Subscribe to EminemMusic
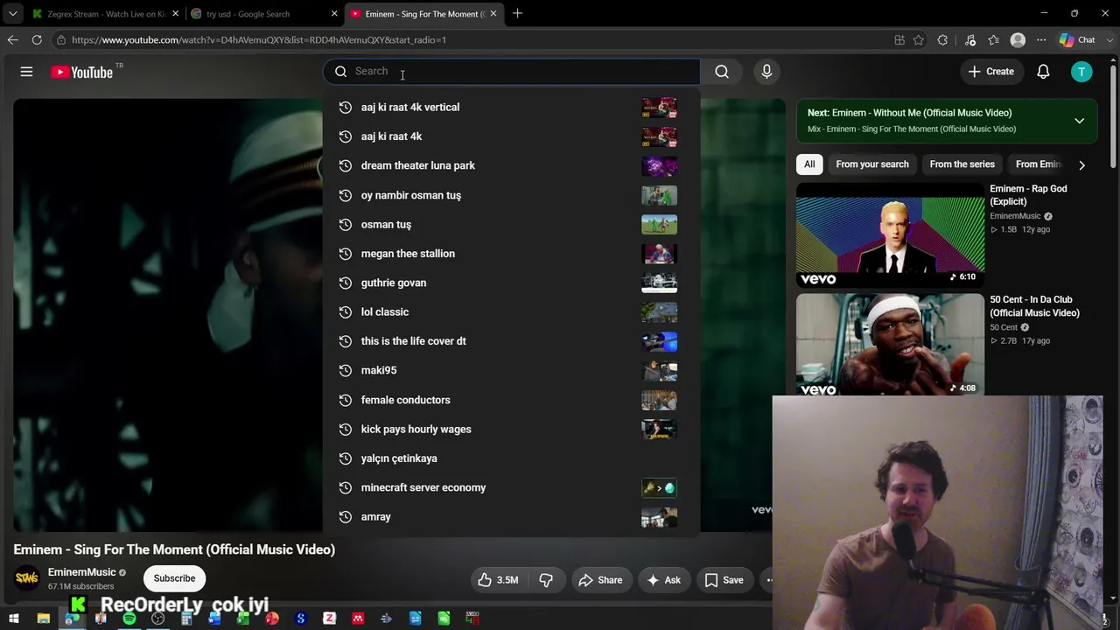 pyautogui.click(x=174, y=578)
